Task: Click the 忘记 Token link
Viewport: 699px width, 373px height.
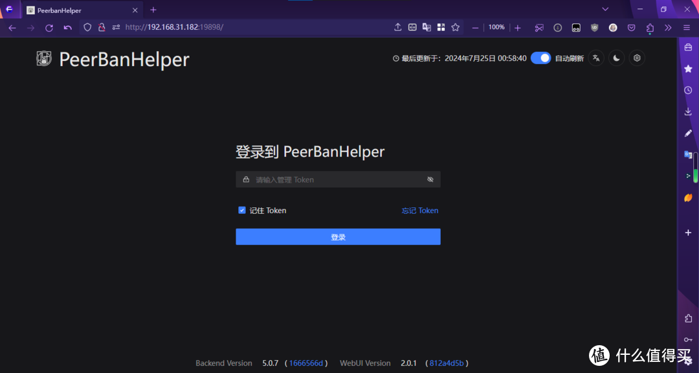Action: click(x=419, y=210)
